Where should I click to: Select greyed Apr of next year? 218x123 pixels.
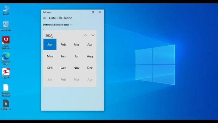tap(90, 80)
